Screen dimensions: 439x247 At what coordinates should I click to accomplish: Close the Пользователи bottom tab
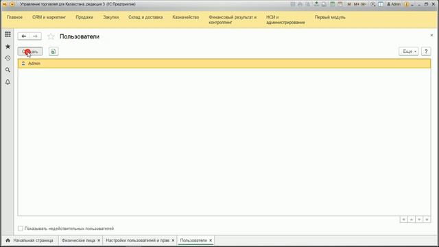click(211, 241)
